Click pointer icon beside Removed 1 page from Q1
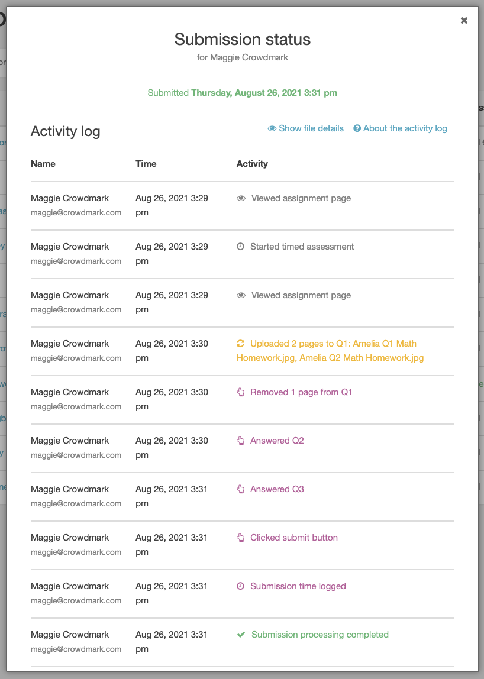The image size is (484, 679). (240, 392)
